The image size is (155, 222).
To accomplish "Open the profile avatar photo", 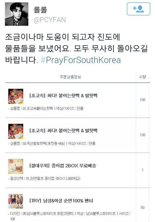I will [16, 14].
